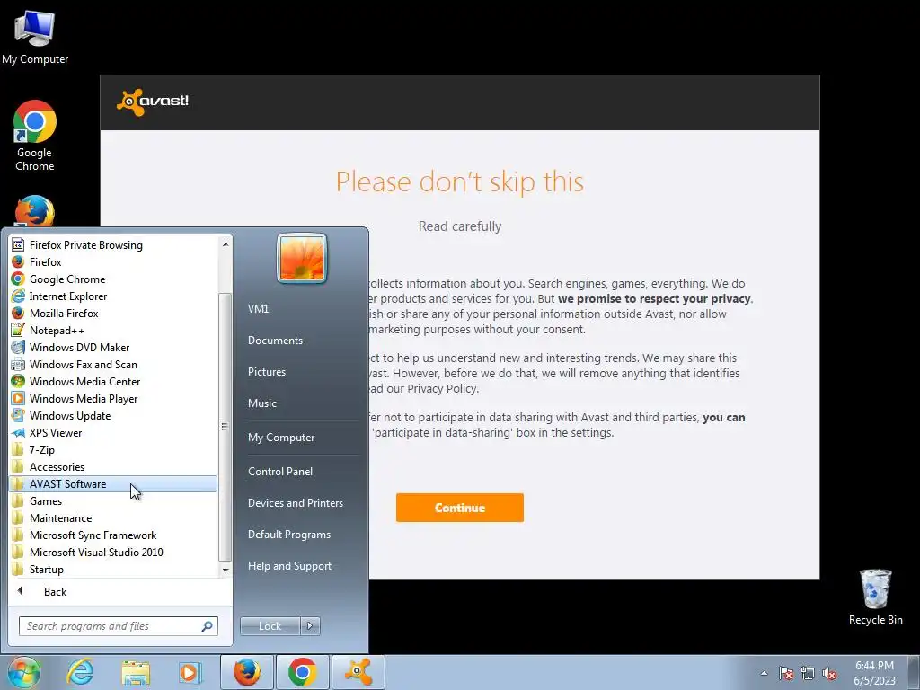Launch Firefox from the Start menu list

tap(113, 261)
